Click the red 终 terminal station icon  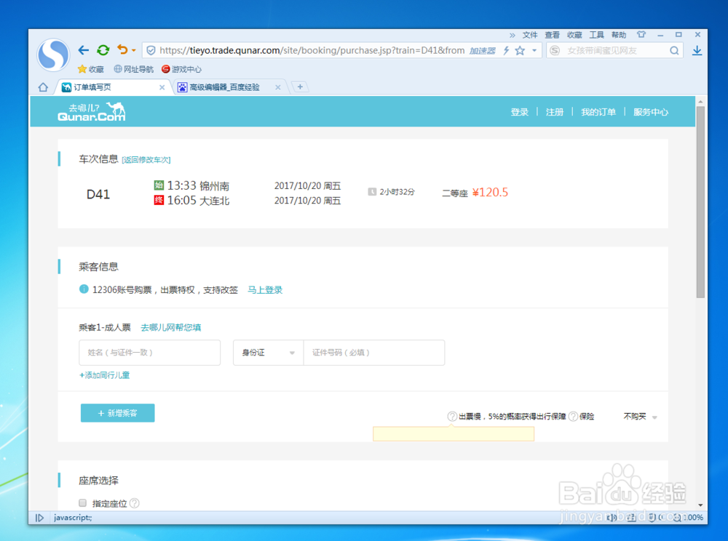click(159, 200)
